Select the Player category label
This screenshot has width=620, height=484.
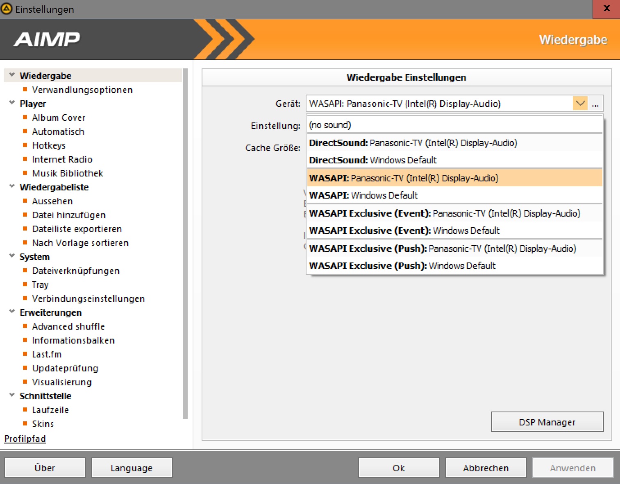pos(33,104)
